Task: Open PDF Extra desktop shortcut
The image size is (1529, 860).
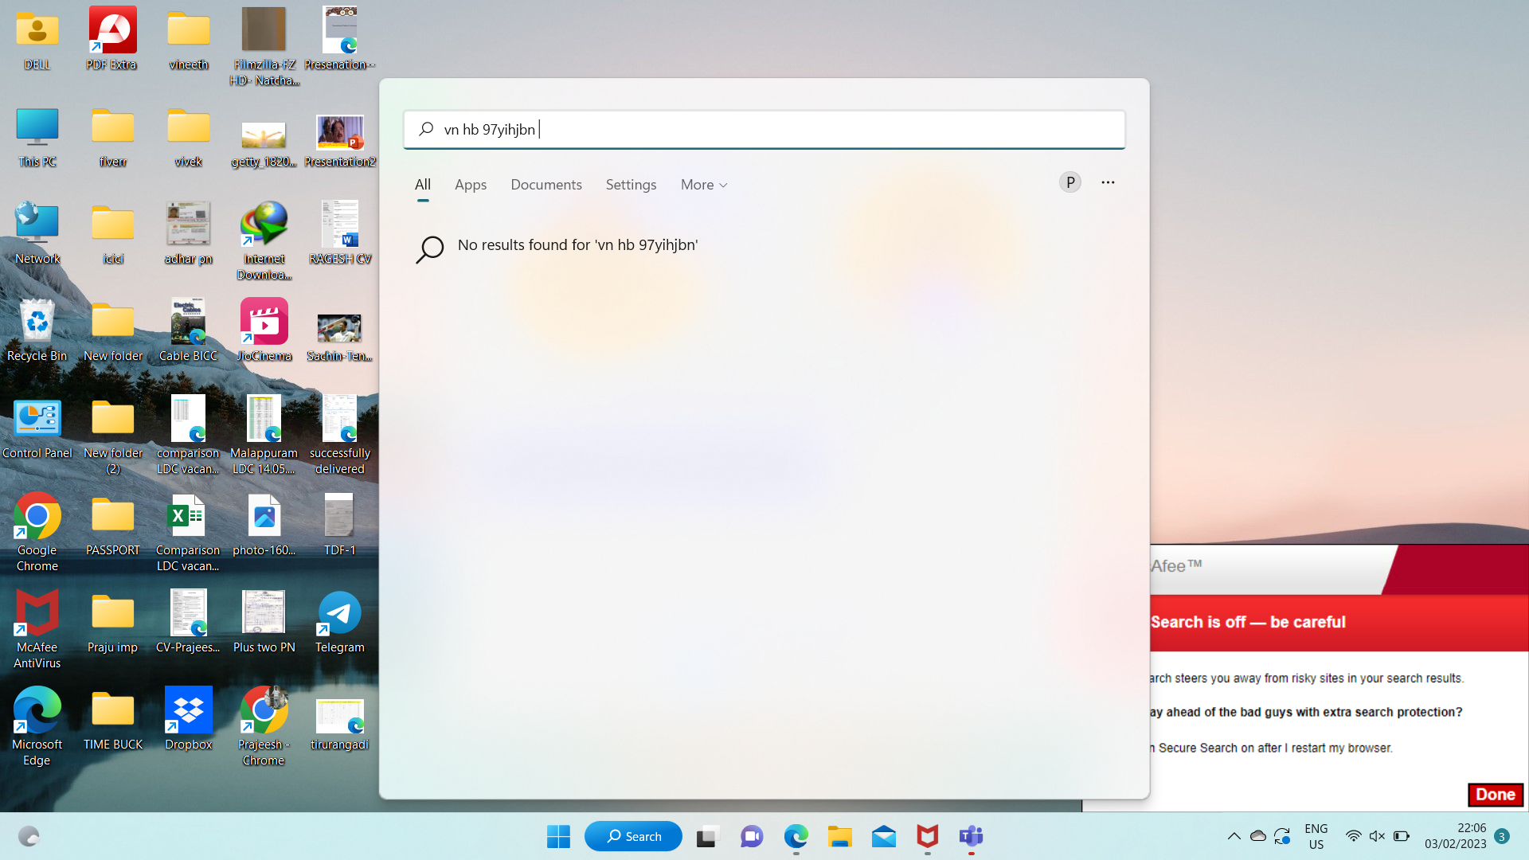Action: 112,30
